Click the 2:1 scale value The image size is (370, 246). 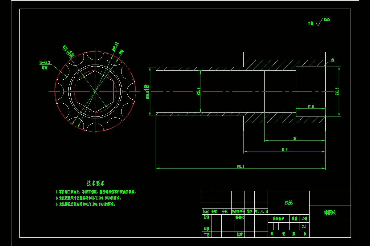(x=304, y=226)
